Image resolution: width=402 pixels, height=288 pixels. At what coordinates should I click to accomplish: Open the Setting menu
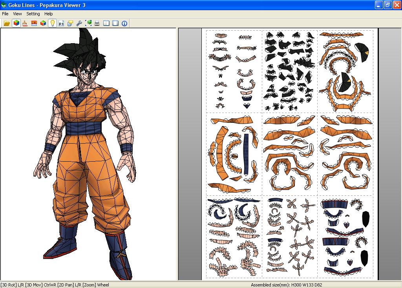33,14
